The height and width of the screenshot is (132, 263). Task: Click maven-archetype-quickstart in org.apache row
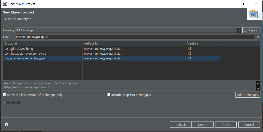click(103, 58)
